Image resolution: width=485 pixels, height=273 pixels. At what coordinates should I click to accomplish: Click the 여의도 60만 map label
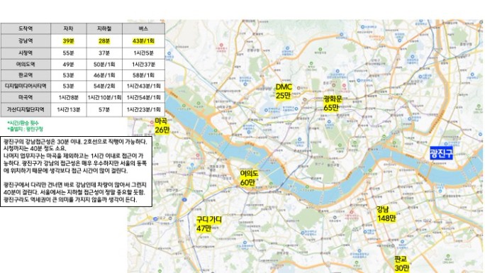249,178
